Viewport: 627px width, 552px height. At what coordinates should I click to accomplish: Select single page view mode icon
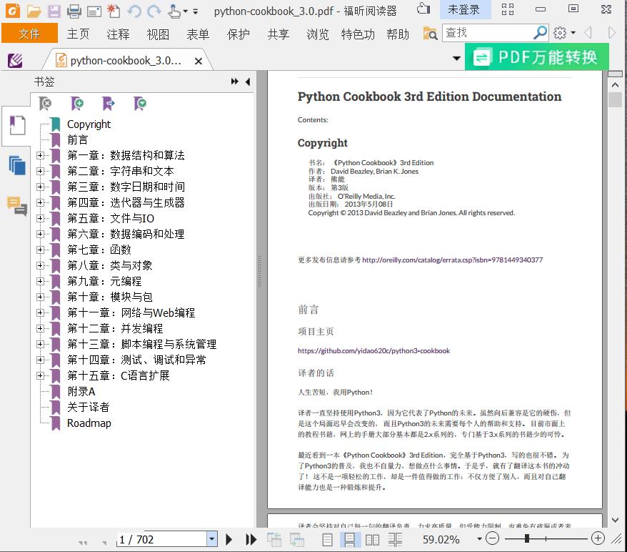pyautogui.click(x=327, y=540)
